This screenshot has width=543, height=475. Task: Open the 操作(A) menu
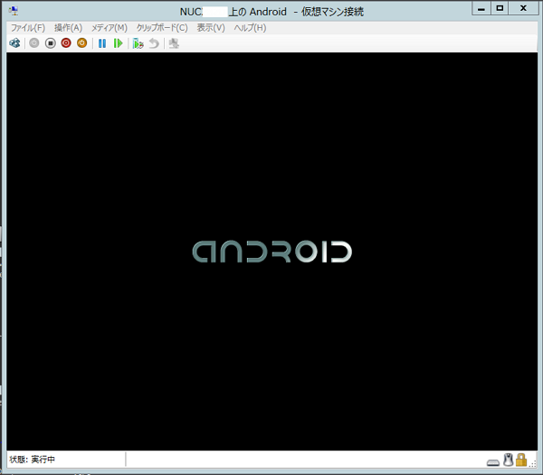pyautogui.click(x=68, y=28)
